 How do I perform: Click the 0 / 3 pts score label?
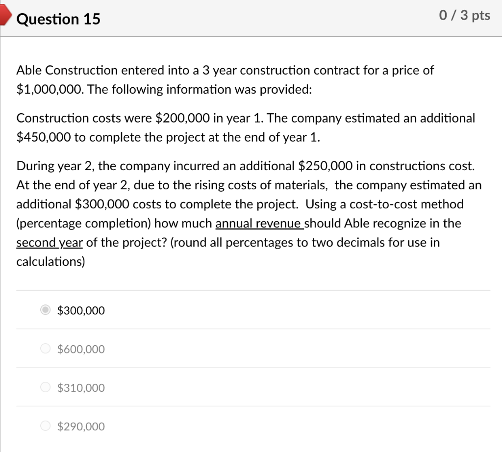point(464,15)
